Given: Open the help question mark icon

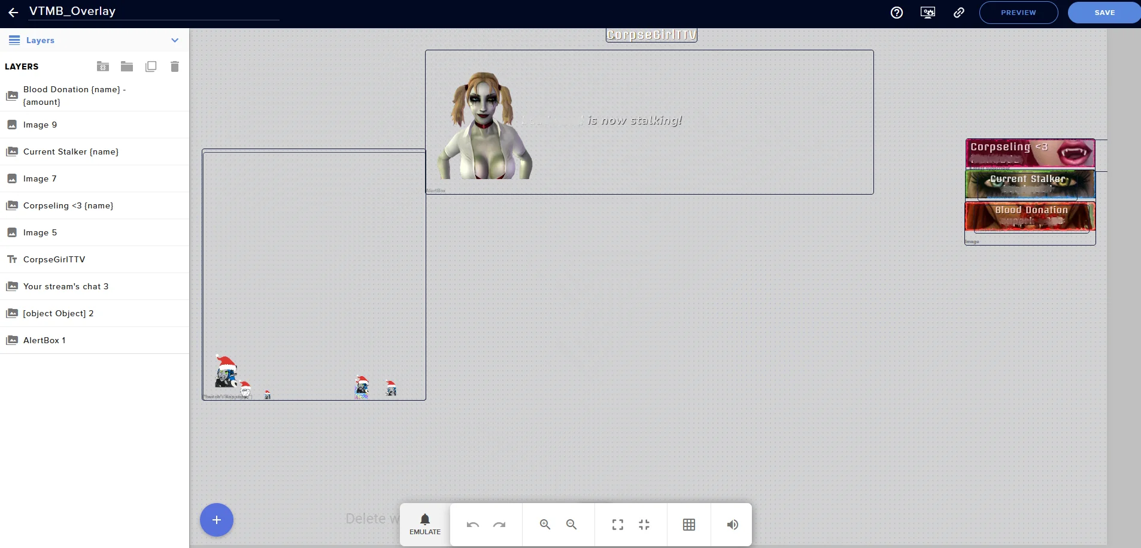Looking at the screenshot, I should (897, 13).
